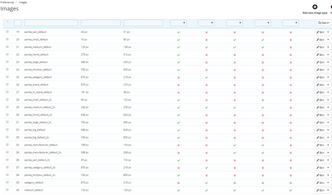The height and width of the screenshot is (195, 332).
Task: Edit the panda_large_default image type
Action: 320,62
